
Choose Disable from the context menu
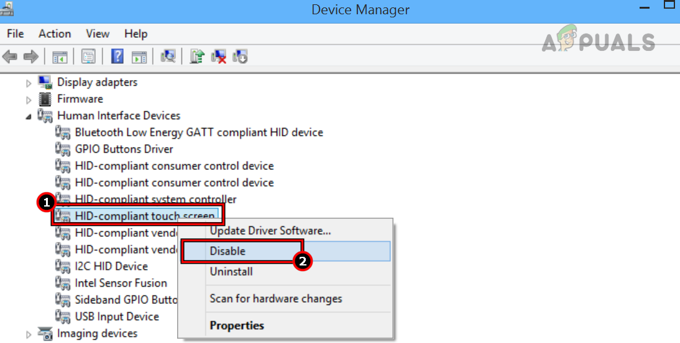227,251
